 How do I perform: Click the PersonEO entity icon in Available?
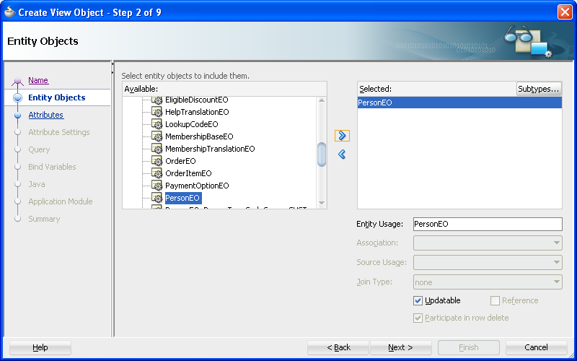[157, 198]
